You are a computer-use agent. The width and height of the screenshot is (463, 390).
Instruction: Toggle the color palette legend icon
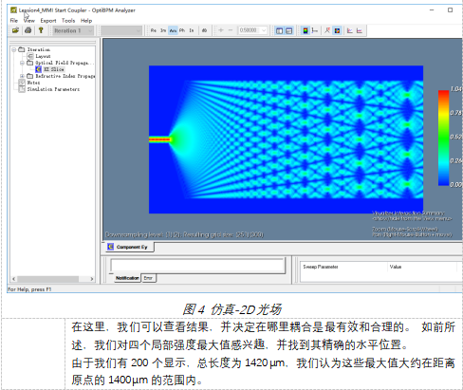(306, 30)
